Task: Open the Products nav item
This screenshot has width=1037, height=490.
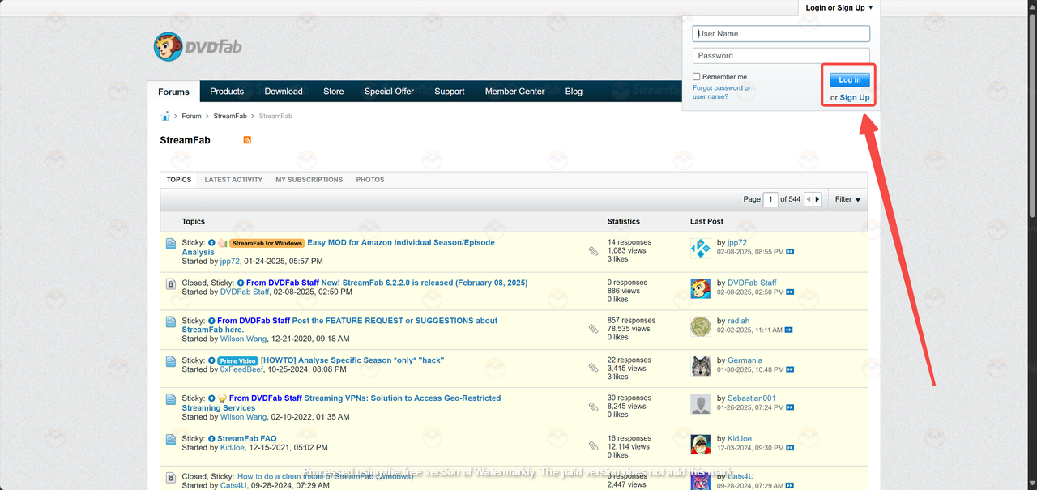Action: click(227, 92)
